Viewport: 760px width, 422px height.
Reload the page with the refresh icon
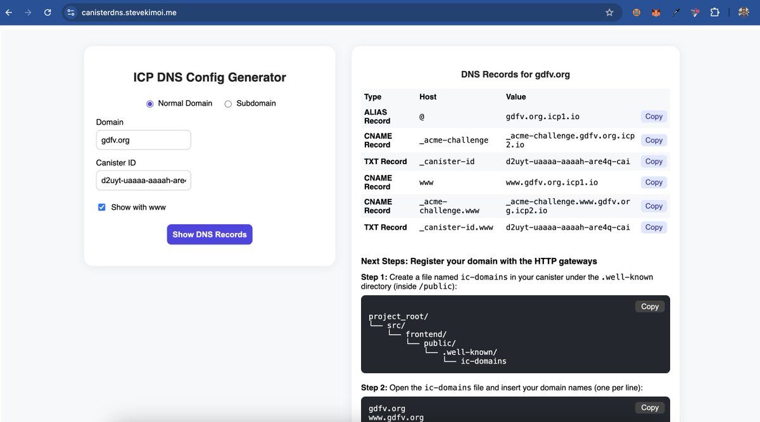pyautogui.click(x=47, y=12)
